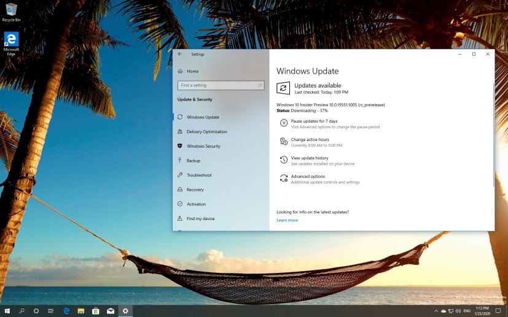Open the Microsoft Edge desktop shortcut
This screenshot has height=317, width=508.
pyautogui.click(x=11, y=44)
